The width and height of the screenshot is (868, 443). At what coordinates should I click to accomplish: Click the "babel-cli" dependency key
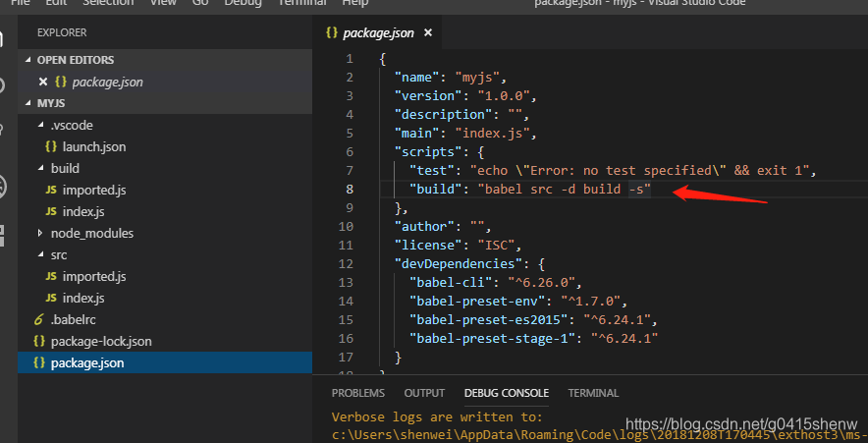[x=451, y=283]
